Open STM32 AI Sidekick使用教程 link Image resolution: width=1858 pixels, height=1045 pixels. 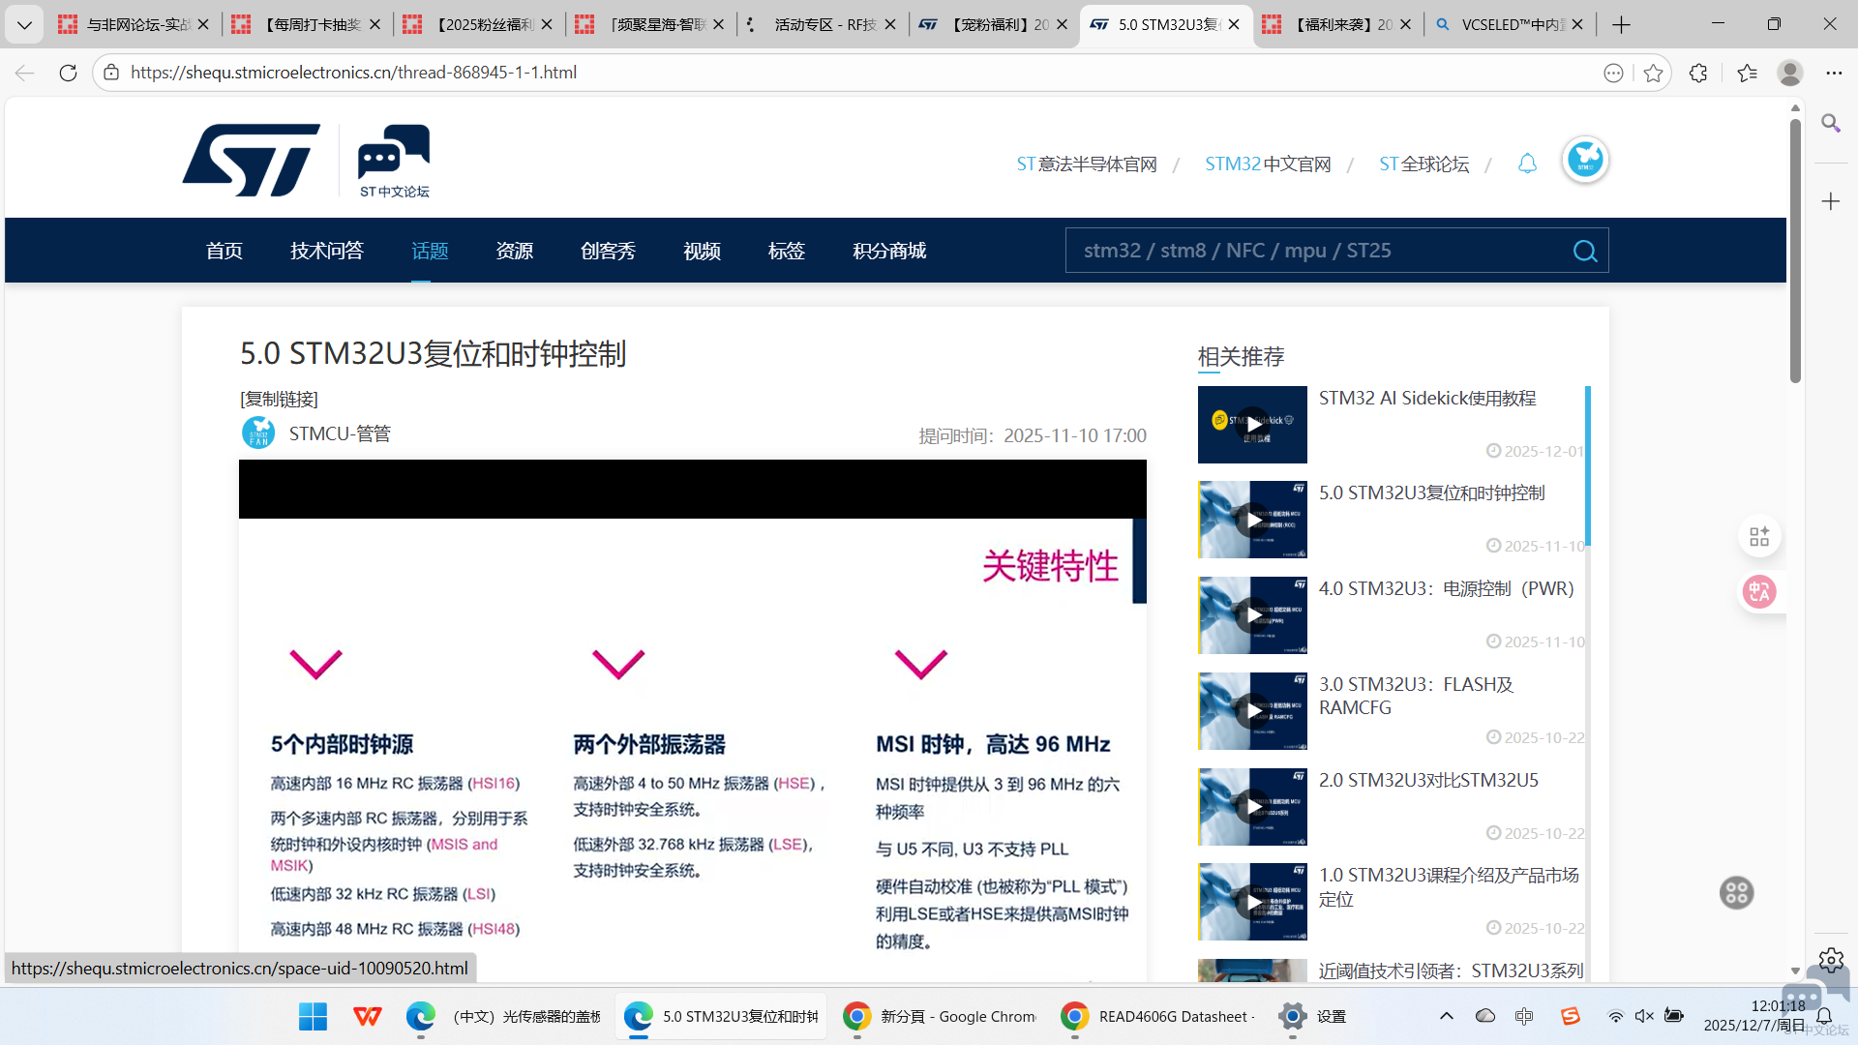[x=1427, y=398]
